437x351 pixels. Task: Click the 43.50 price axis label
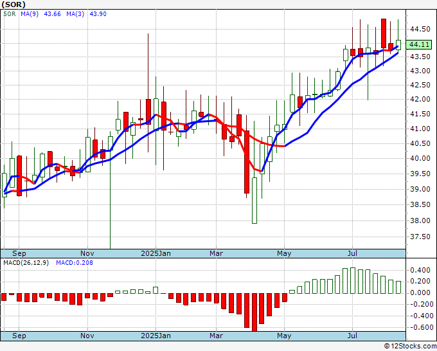(420, 57)
